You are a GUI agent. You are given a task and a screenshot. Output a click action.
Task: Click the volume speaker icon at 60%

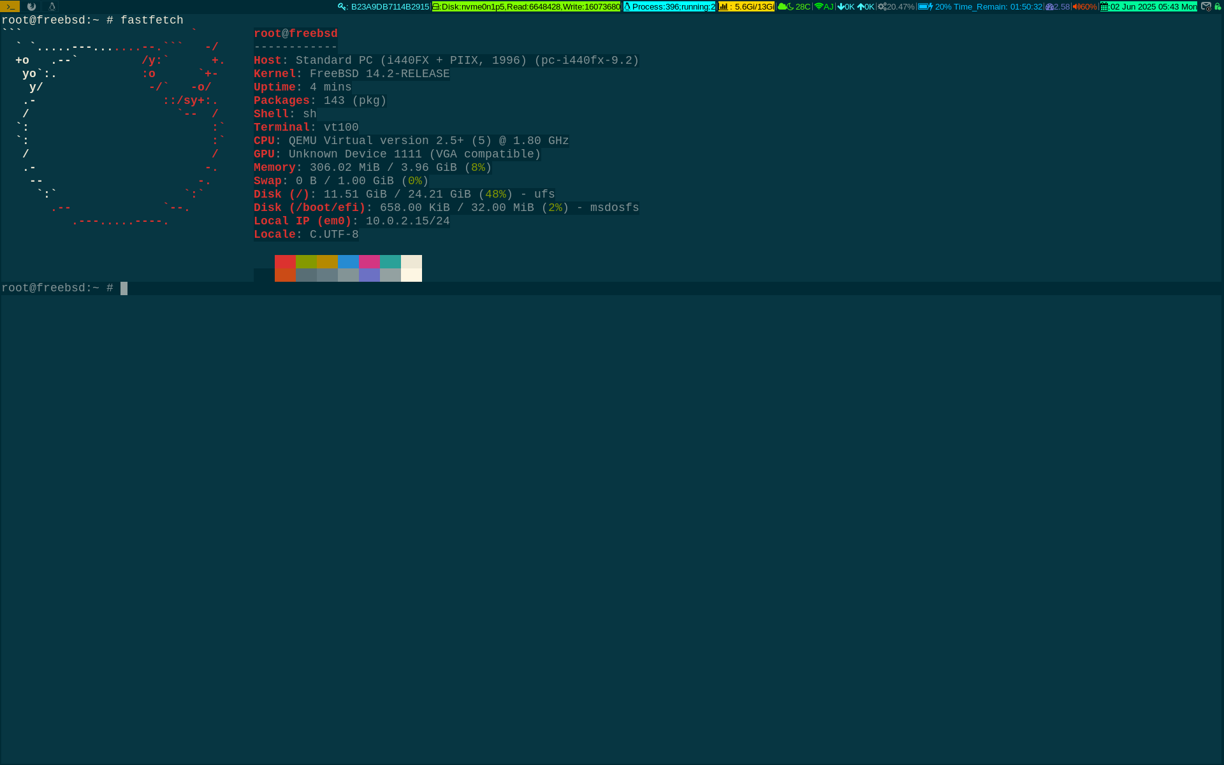click(x=1076, y=6)
